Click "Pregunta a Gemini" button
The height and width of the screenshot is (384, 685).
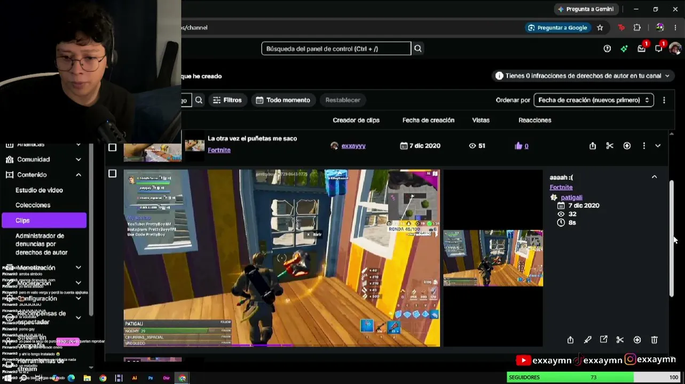(585, 9)
